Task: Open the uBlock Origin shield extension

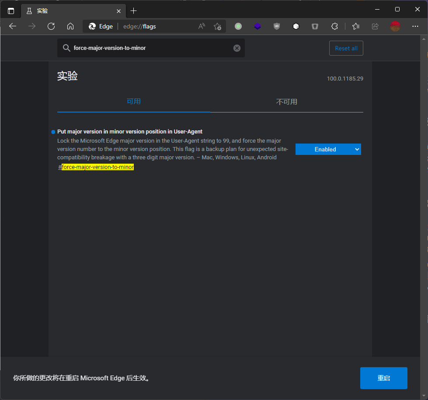Action: tap(277, 26)
